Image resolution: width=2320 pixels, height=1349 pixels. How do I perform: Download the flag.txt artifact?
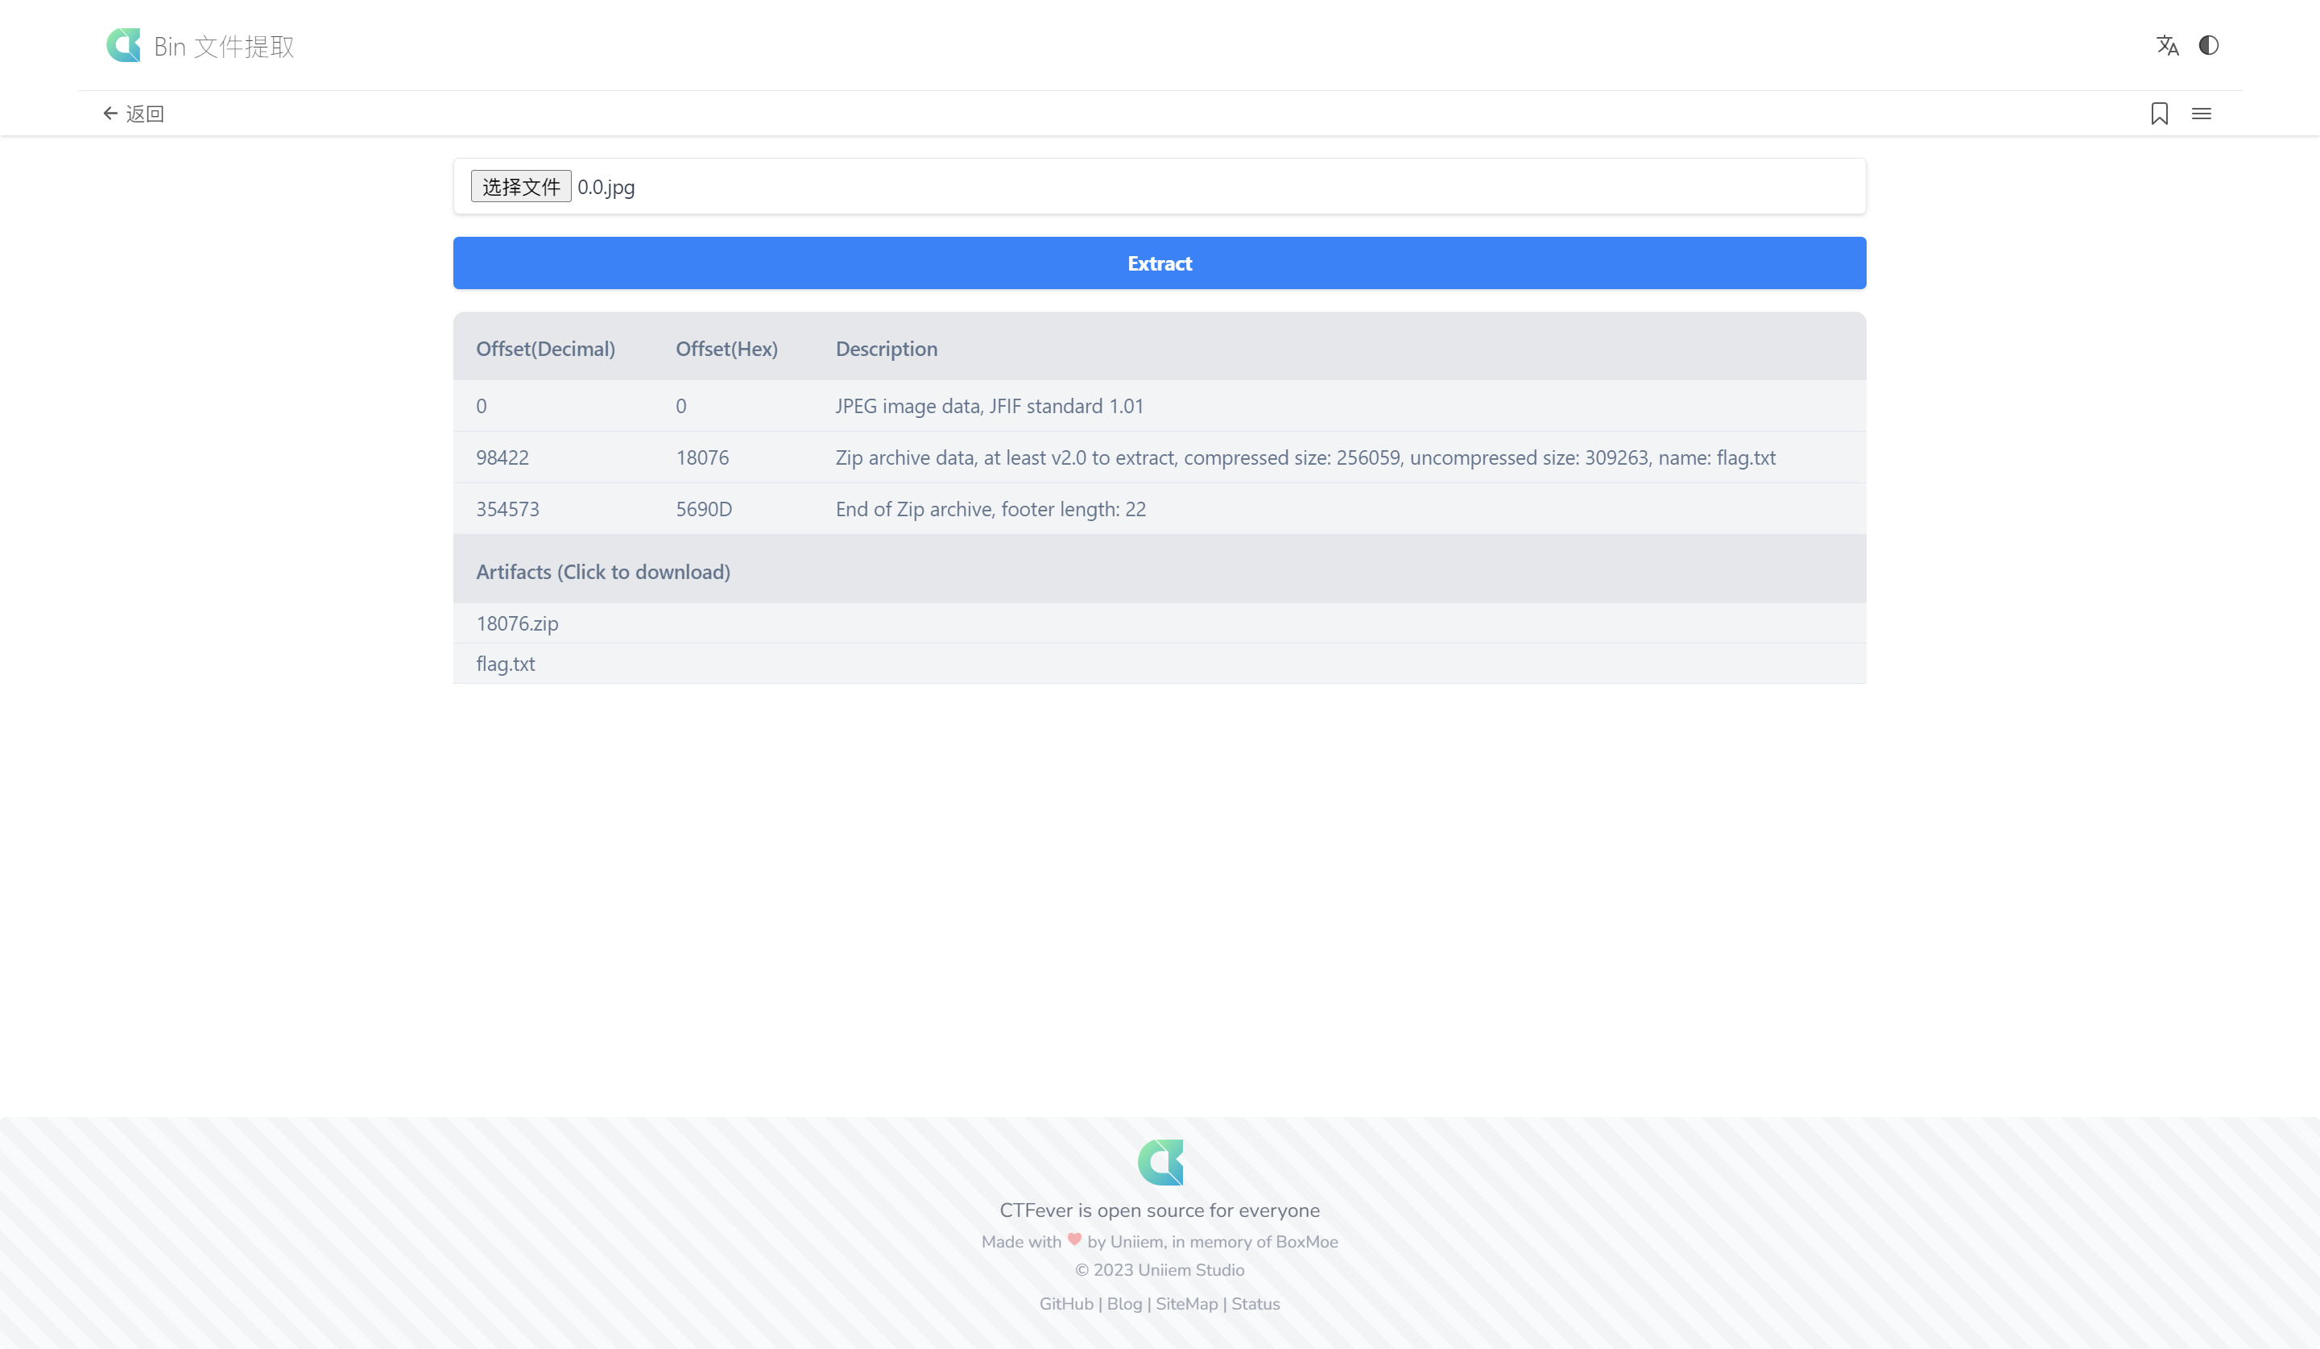coord(506,664)
